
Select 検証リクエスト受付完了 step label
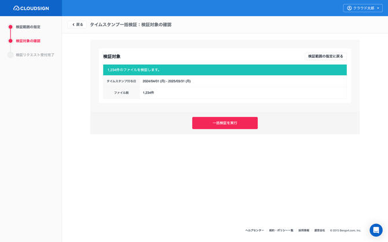[35, 55]
